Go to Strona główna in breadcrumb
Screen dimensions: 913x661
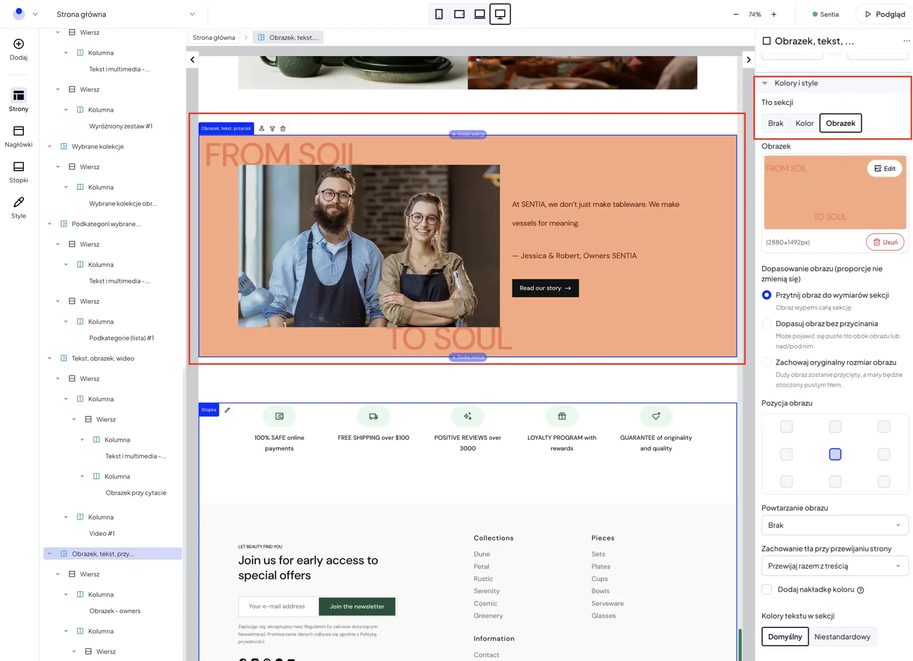[x=214, y=37]
